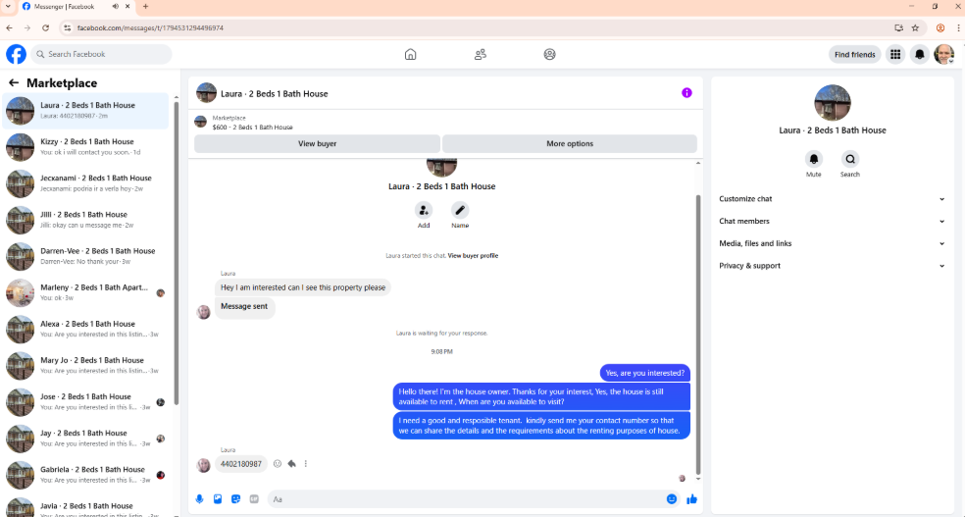Screen dimensions: 965x517
Task: Open more options for 4402180987 message
Action: coord(305,463)
